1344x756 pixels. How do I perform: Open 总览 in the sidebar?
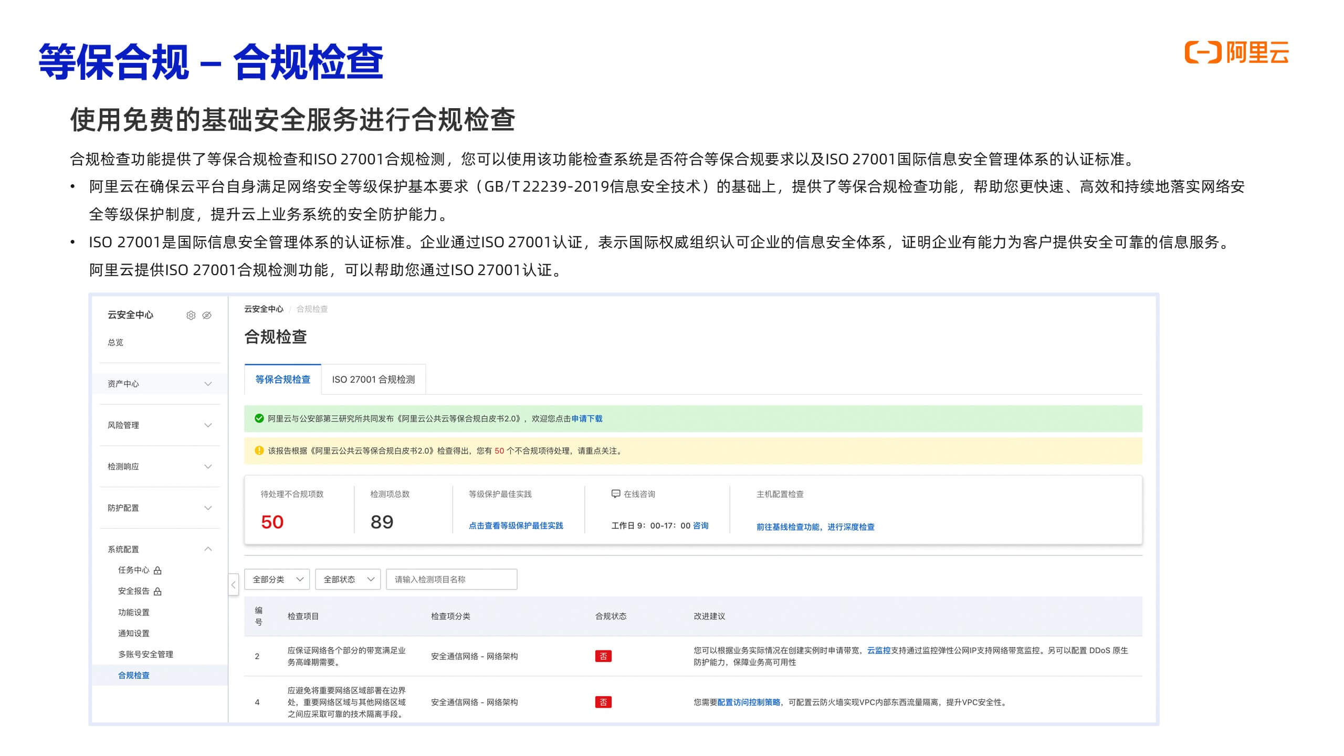point(115,342)
